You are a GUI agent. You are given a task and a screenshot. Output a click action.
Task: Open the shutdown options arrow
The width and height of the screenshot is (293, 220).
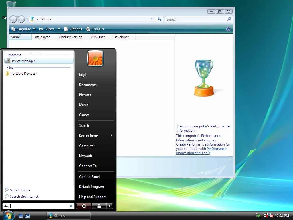(110, 206)
